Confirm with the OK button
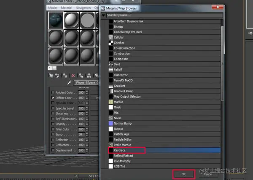Screen dimensions: 253x180 point(183,174)
